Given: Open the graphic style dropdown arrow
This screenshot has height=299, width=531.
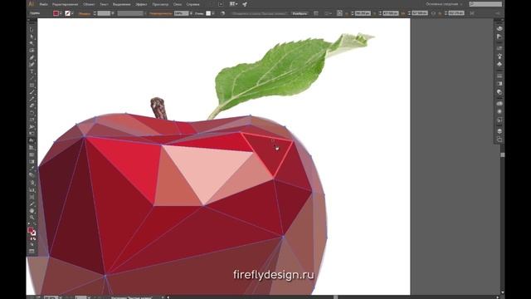Looking at the screenshot, I should coord(213,13).
